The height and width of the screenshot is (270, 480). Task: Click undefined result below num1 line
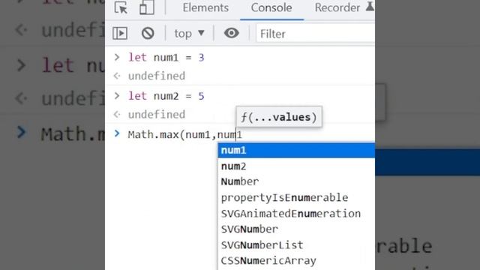pyautogui.click(x=157, y=76)
